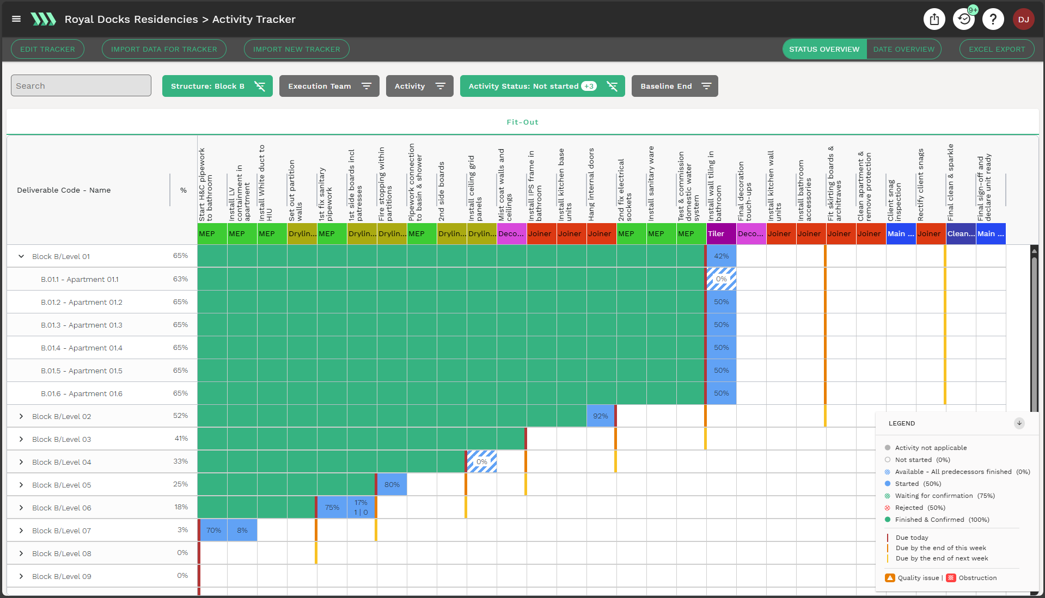Screen dimensions: 1045x598
Task: Click the 92% progress cell for Level 02
Action: click(601, 416)
